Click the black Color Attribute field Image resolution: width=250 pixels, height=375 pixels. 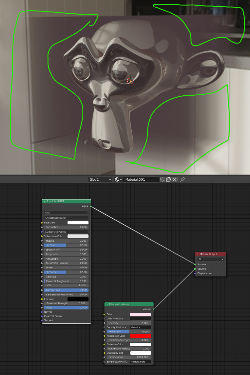coord(141,319)
